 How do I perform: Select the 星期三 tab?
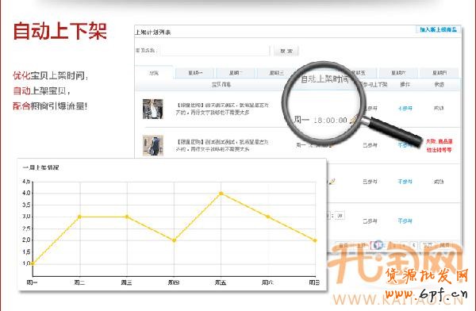(277, 73)
